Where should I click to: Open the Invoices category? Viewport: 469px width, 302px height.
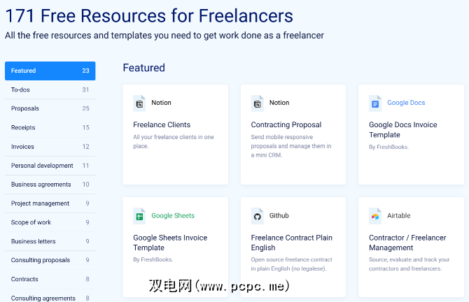click(50, 147)
